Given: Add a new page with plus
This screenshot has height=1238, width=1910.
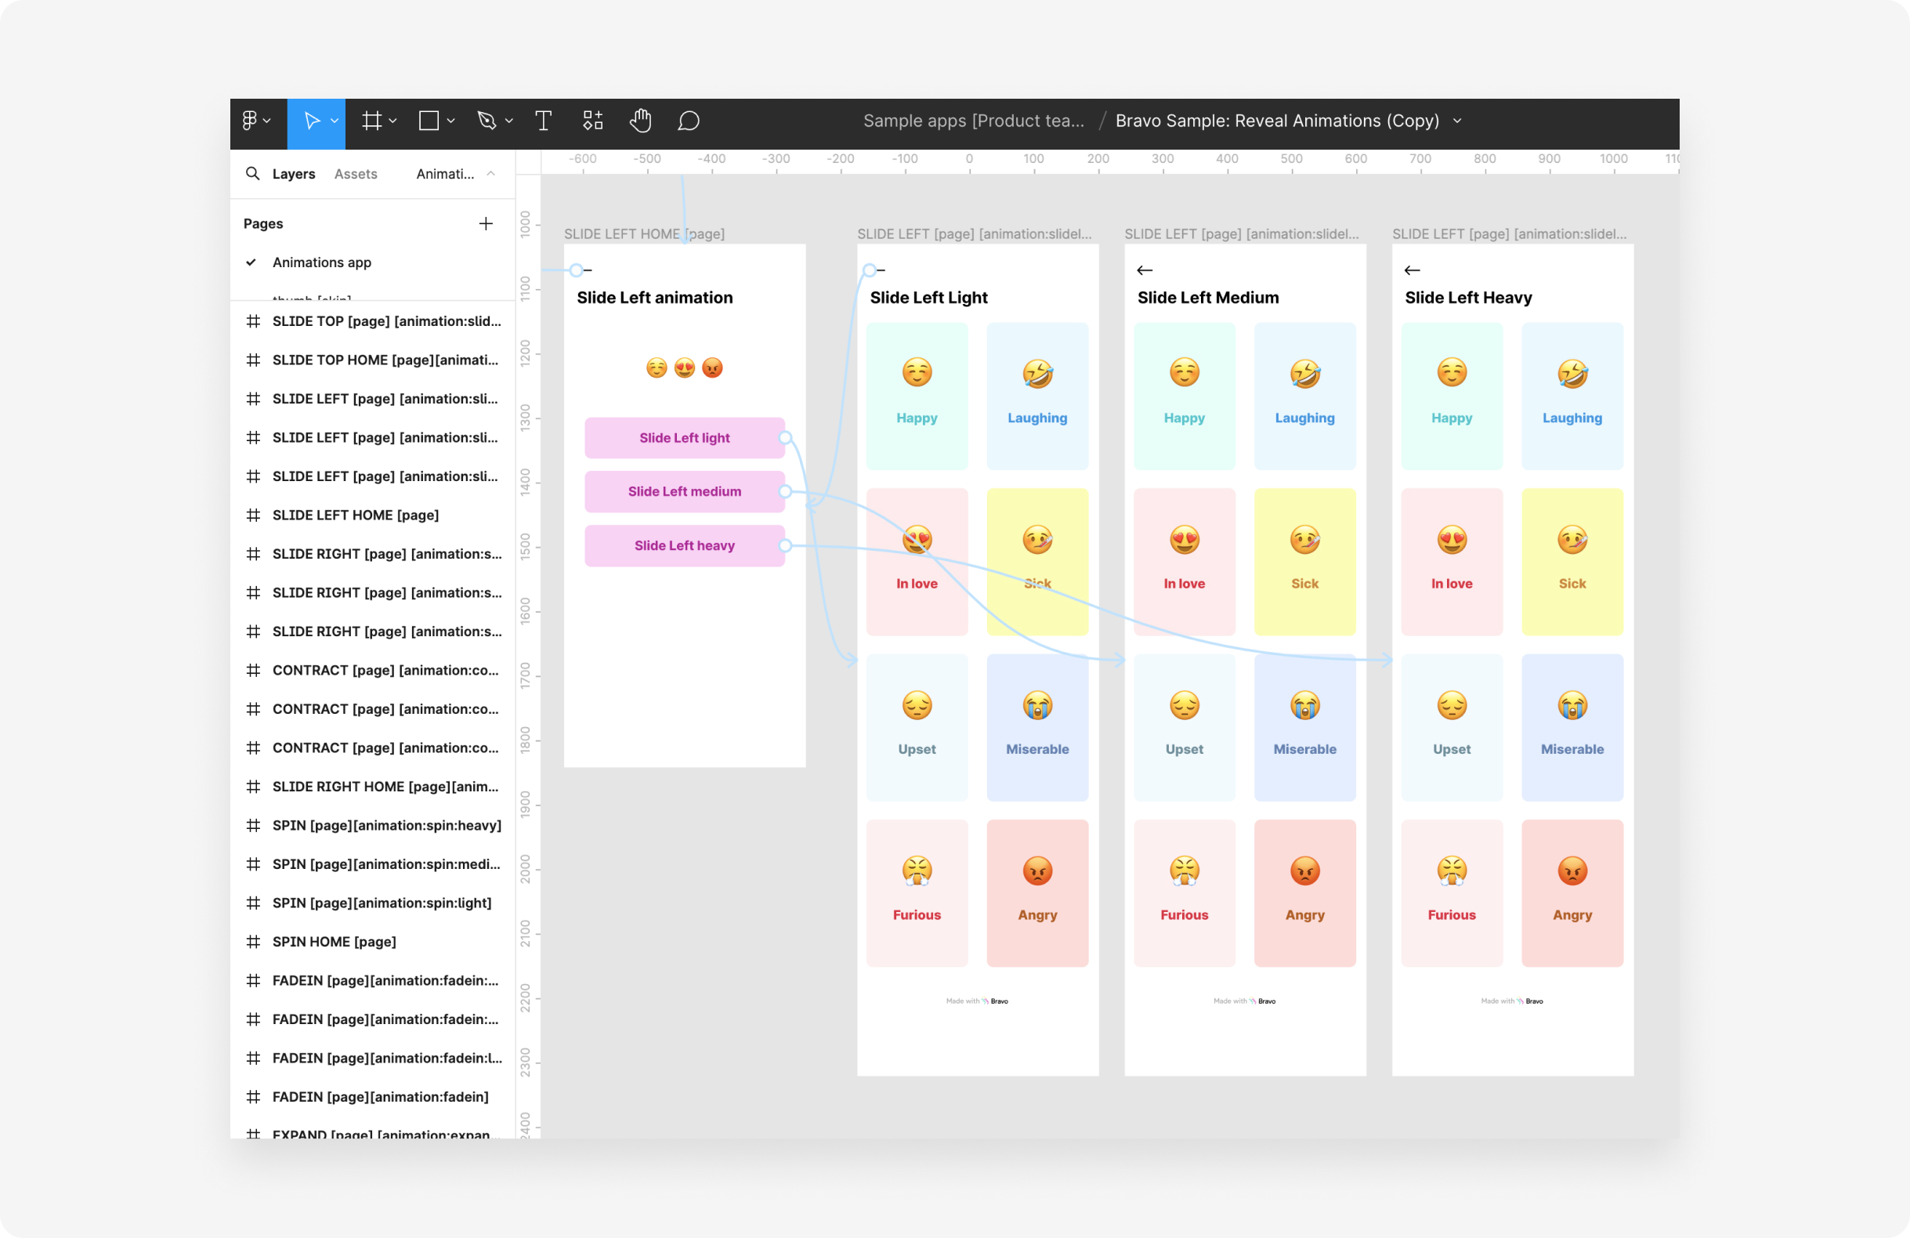Looking at the screenshot, I should [486, 223].
